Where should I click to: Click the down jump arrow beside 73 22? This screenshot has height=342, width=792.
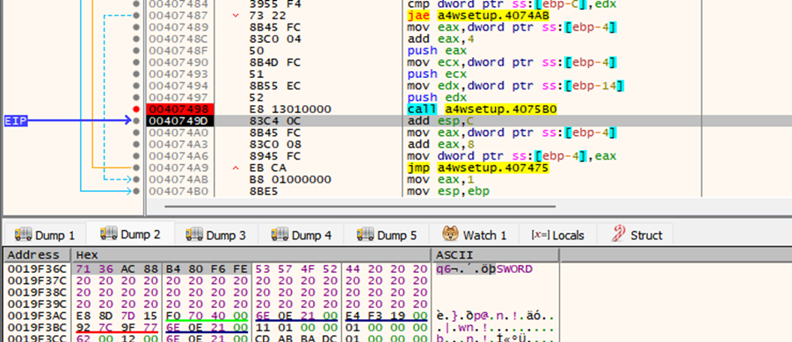point(236,16)
